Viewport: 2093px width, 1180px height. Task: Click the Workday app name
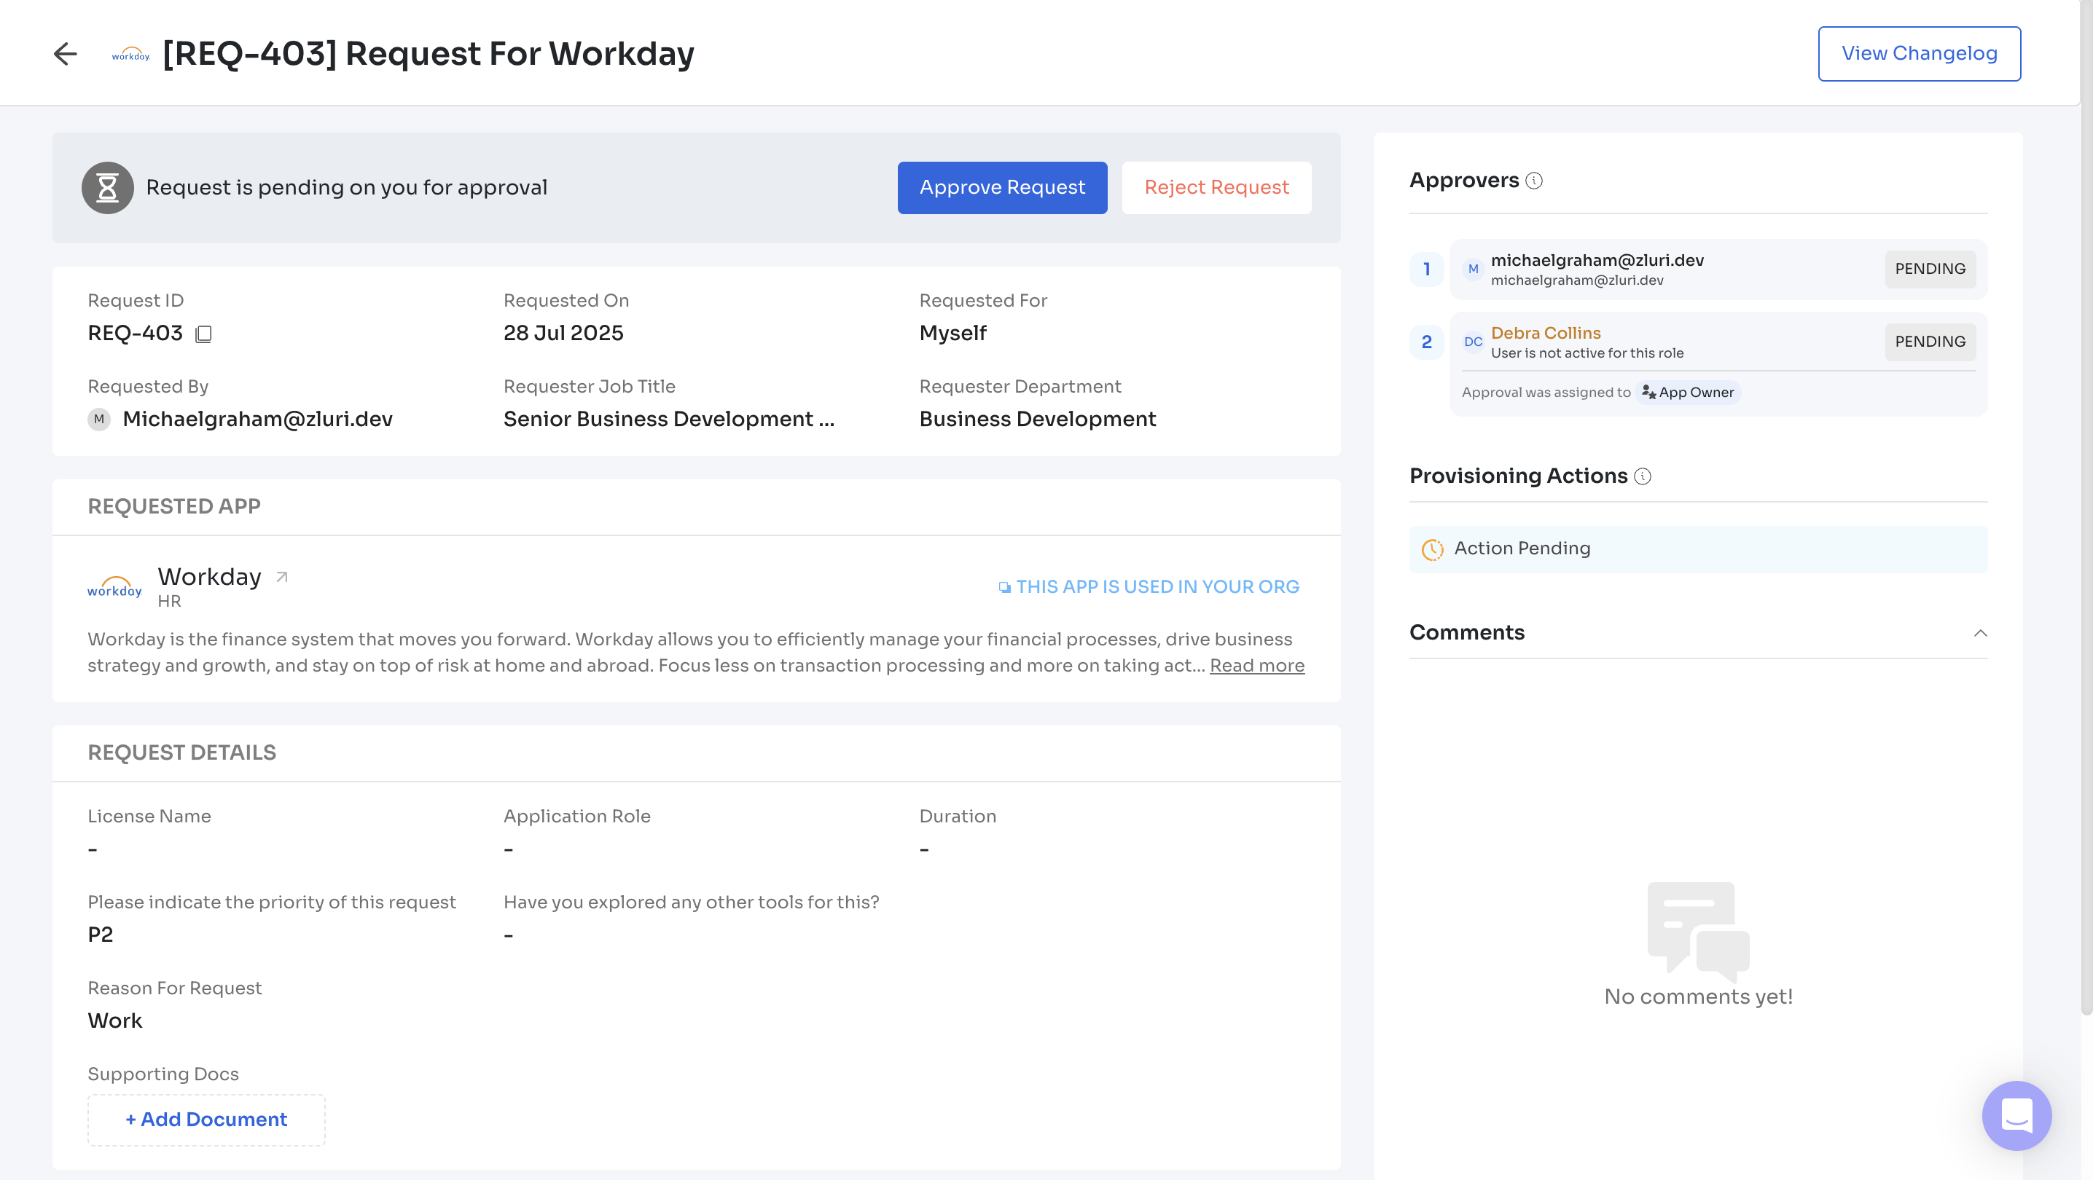(210, 577)
